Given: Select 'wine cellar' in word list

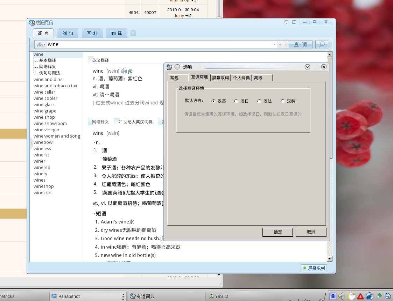Looking at the screenshot, I should coord(44,92).
